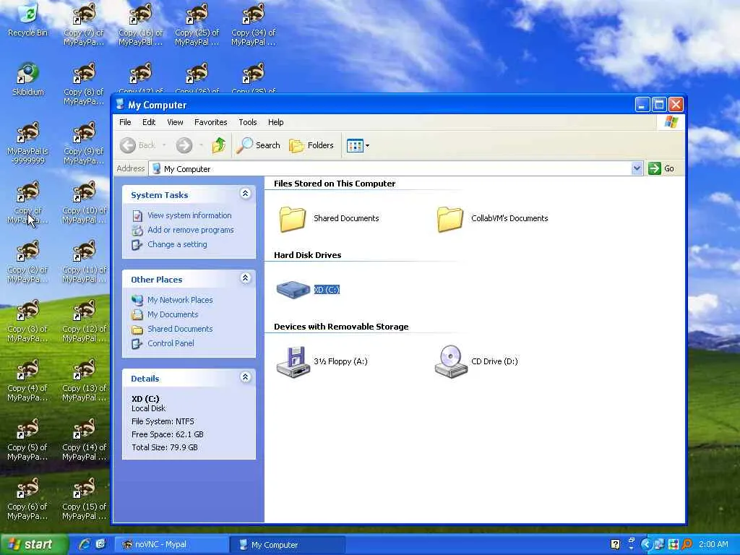The height and width of the screenshot is (555, 740).
Task: Click the orange magnifier tray icon
Action: pyautogui.click(x=687, y=544)
